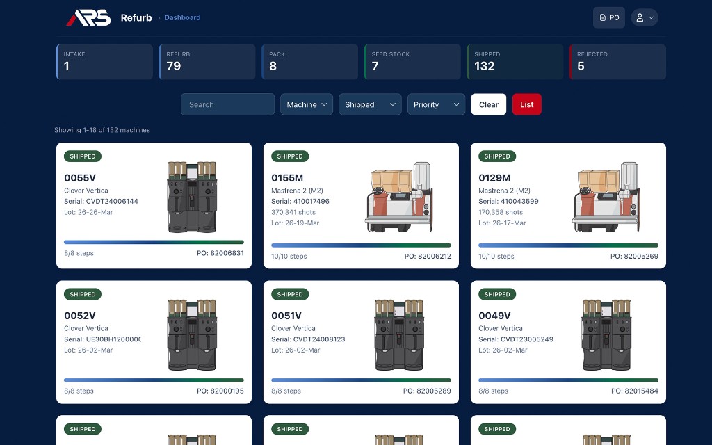
Task: Open the SEED STOCK stat card
Action: (x=412, y=62)
